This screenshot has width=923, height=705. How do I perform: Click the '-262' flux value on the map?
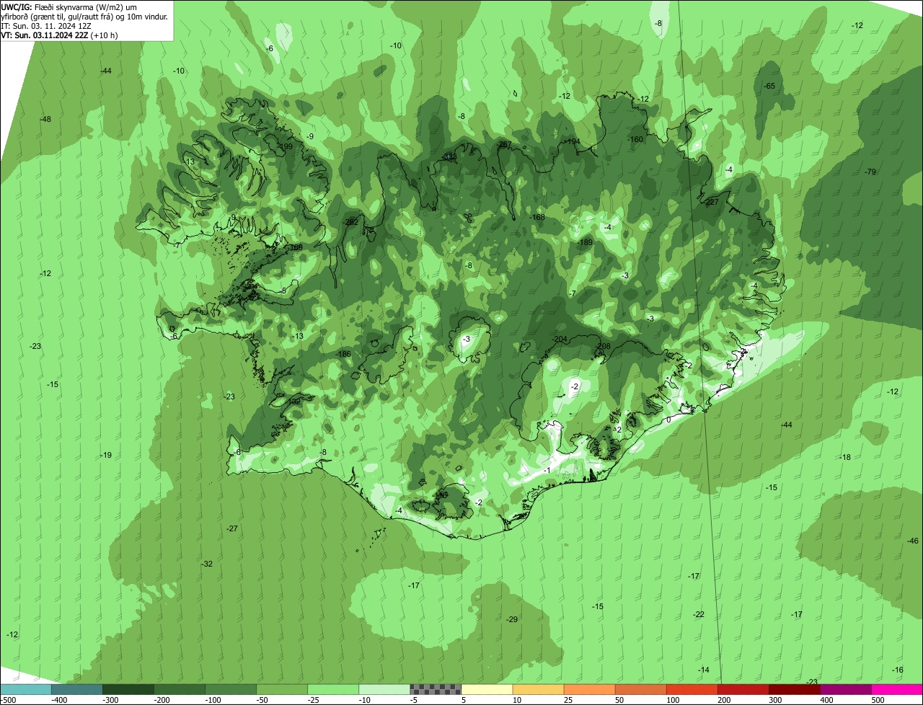[x=351, y=222]
